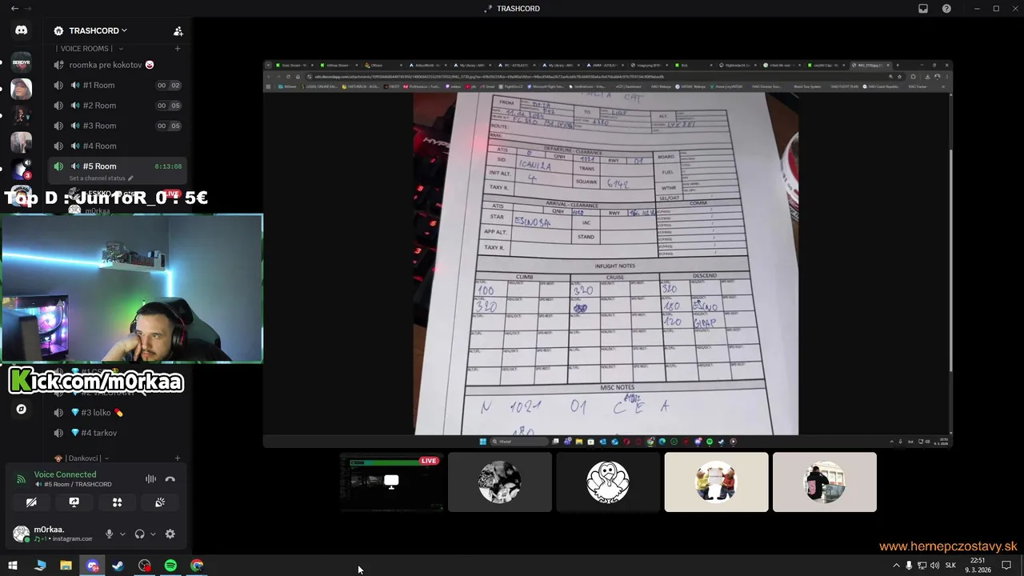
Task: Open headphone output device dropdown arrow
Action: 153,534
